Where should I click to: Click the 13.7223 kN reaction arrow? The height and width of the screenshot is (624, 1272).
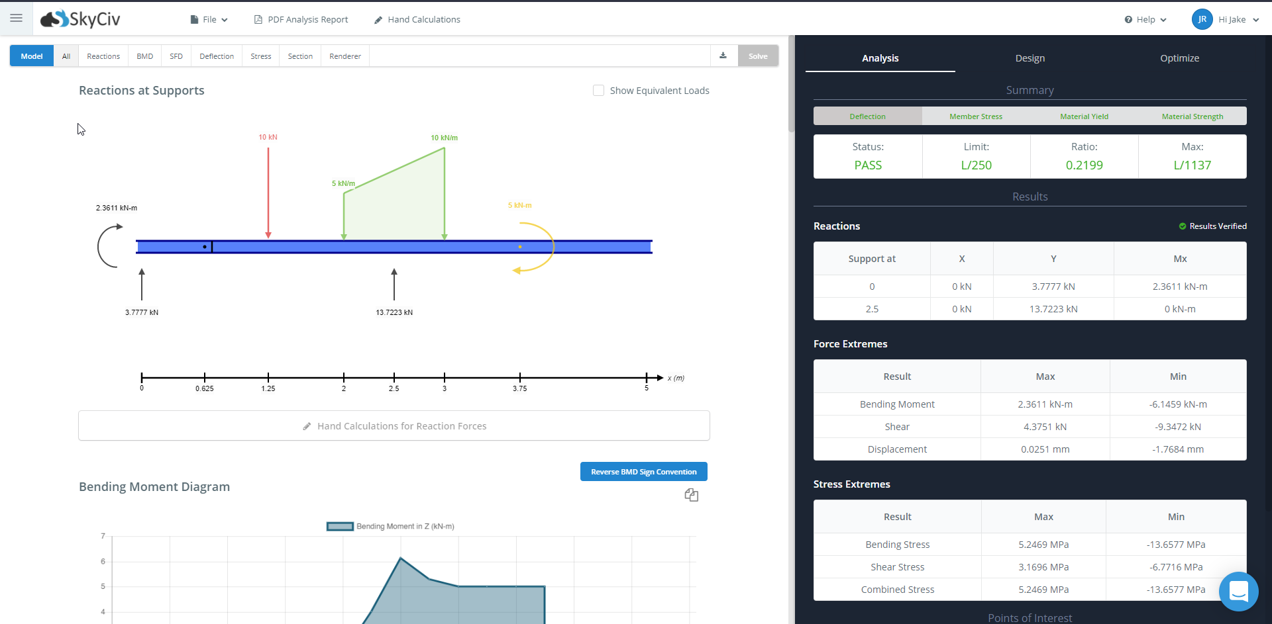click(394, 285)
